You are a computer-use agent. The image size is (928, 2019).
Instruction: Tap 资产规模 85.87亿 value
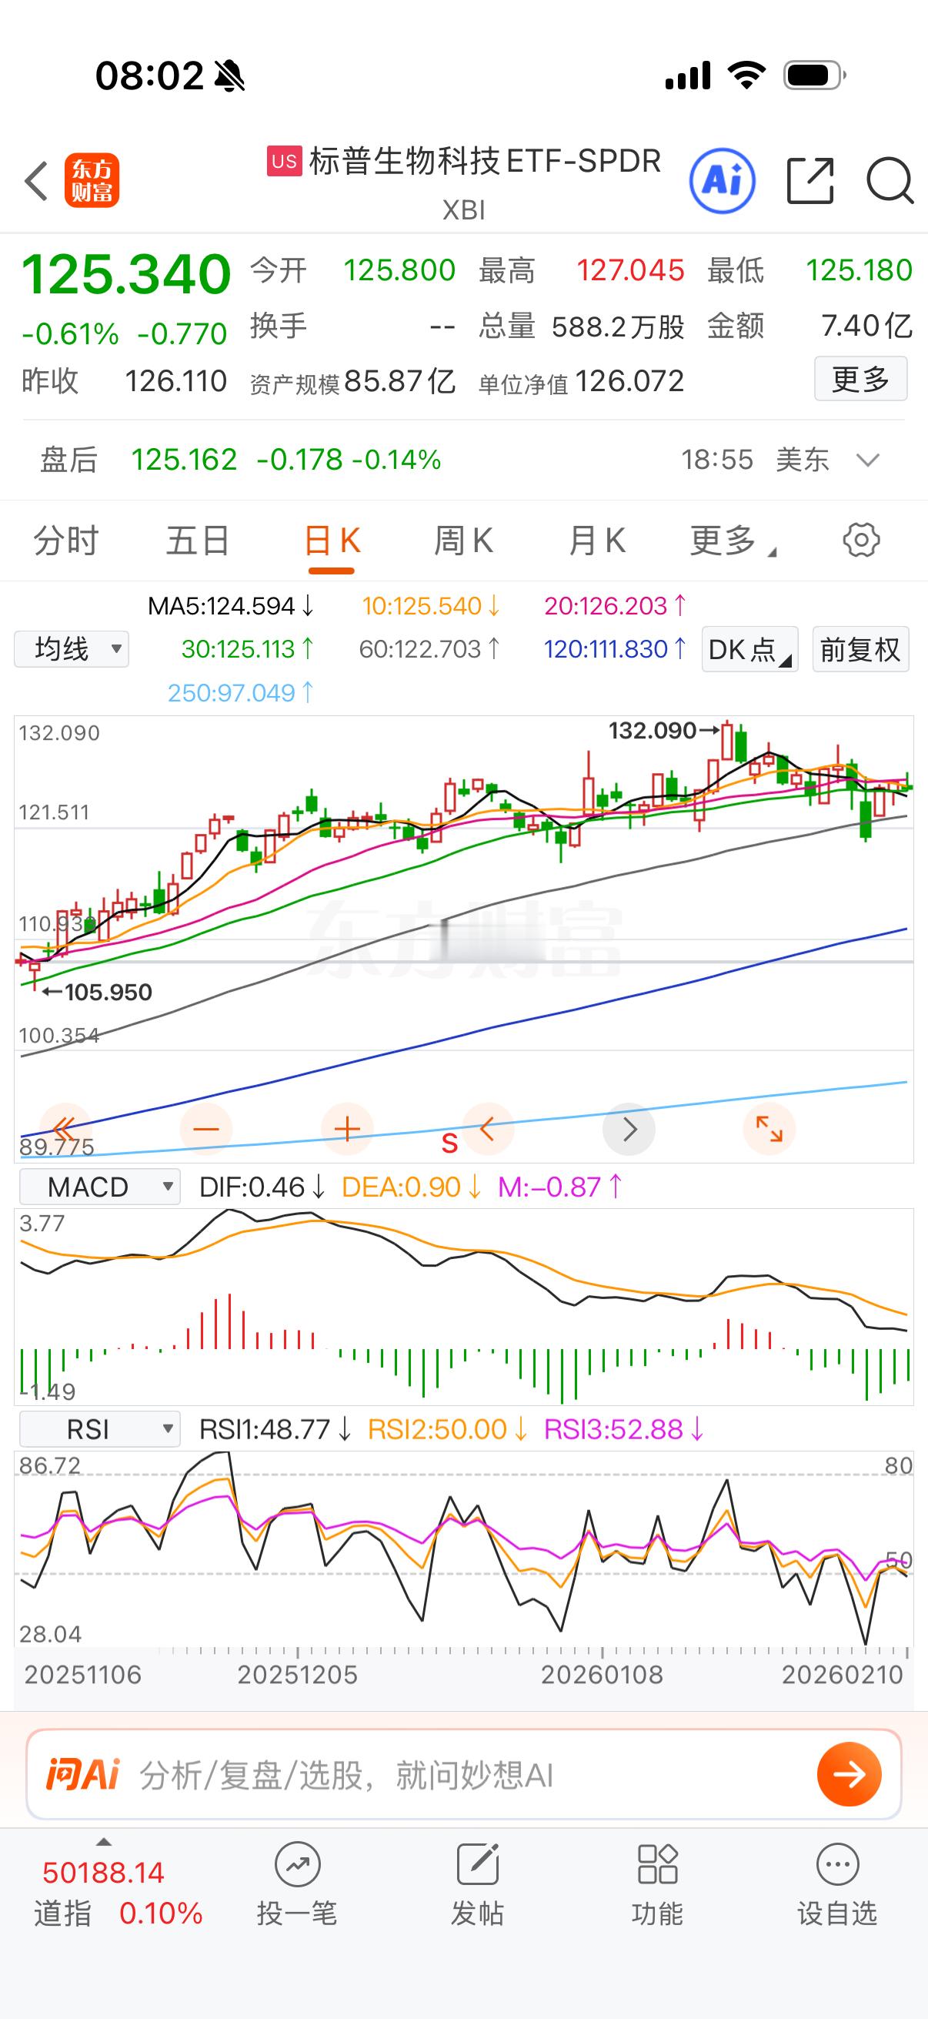(399, 382)
